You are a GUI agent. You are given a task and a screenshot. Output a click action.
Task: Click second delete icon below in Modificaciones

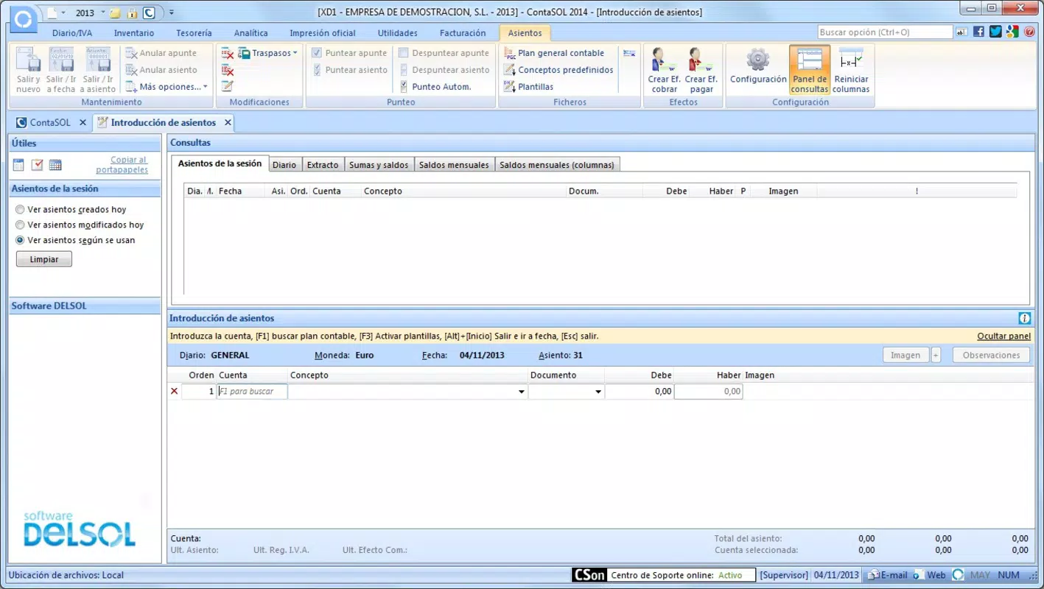pyautogui.click(x=228, y=71)
